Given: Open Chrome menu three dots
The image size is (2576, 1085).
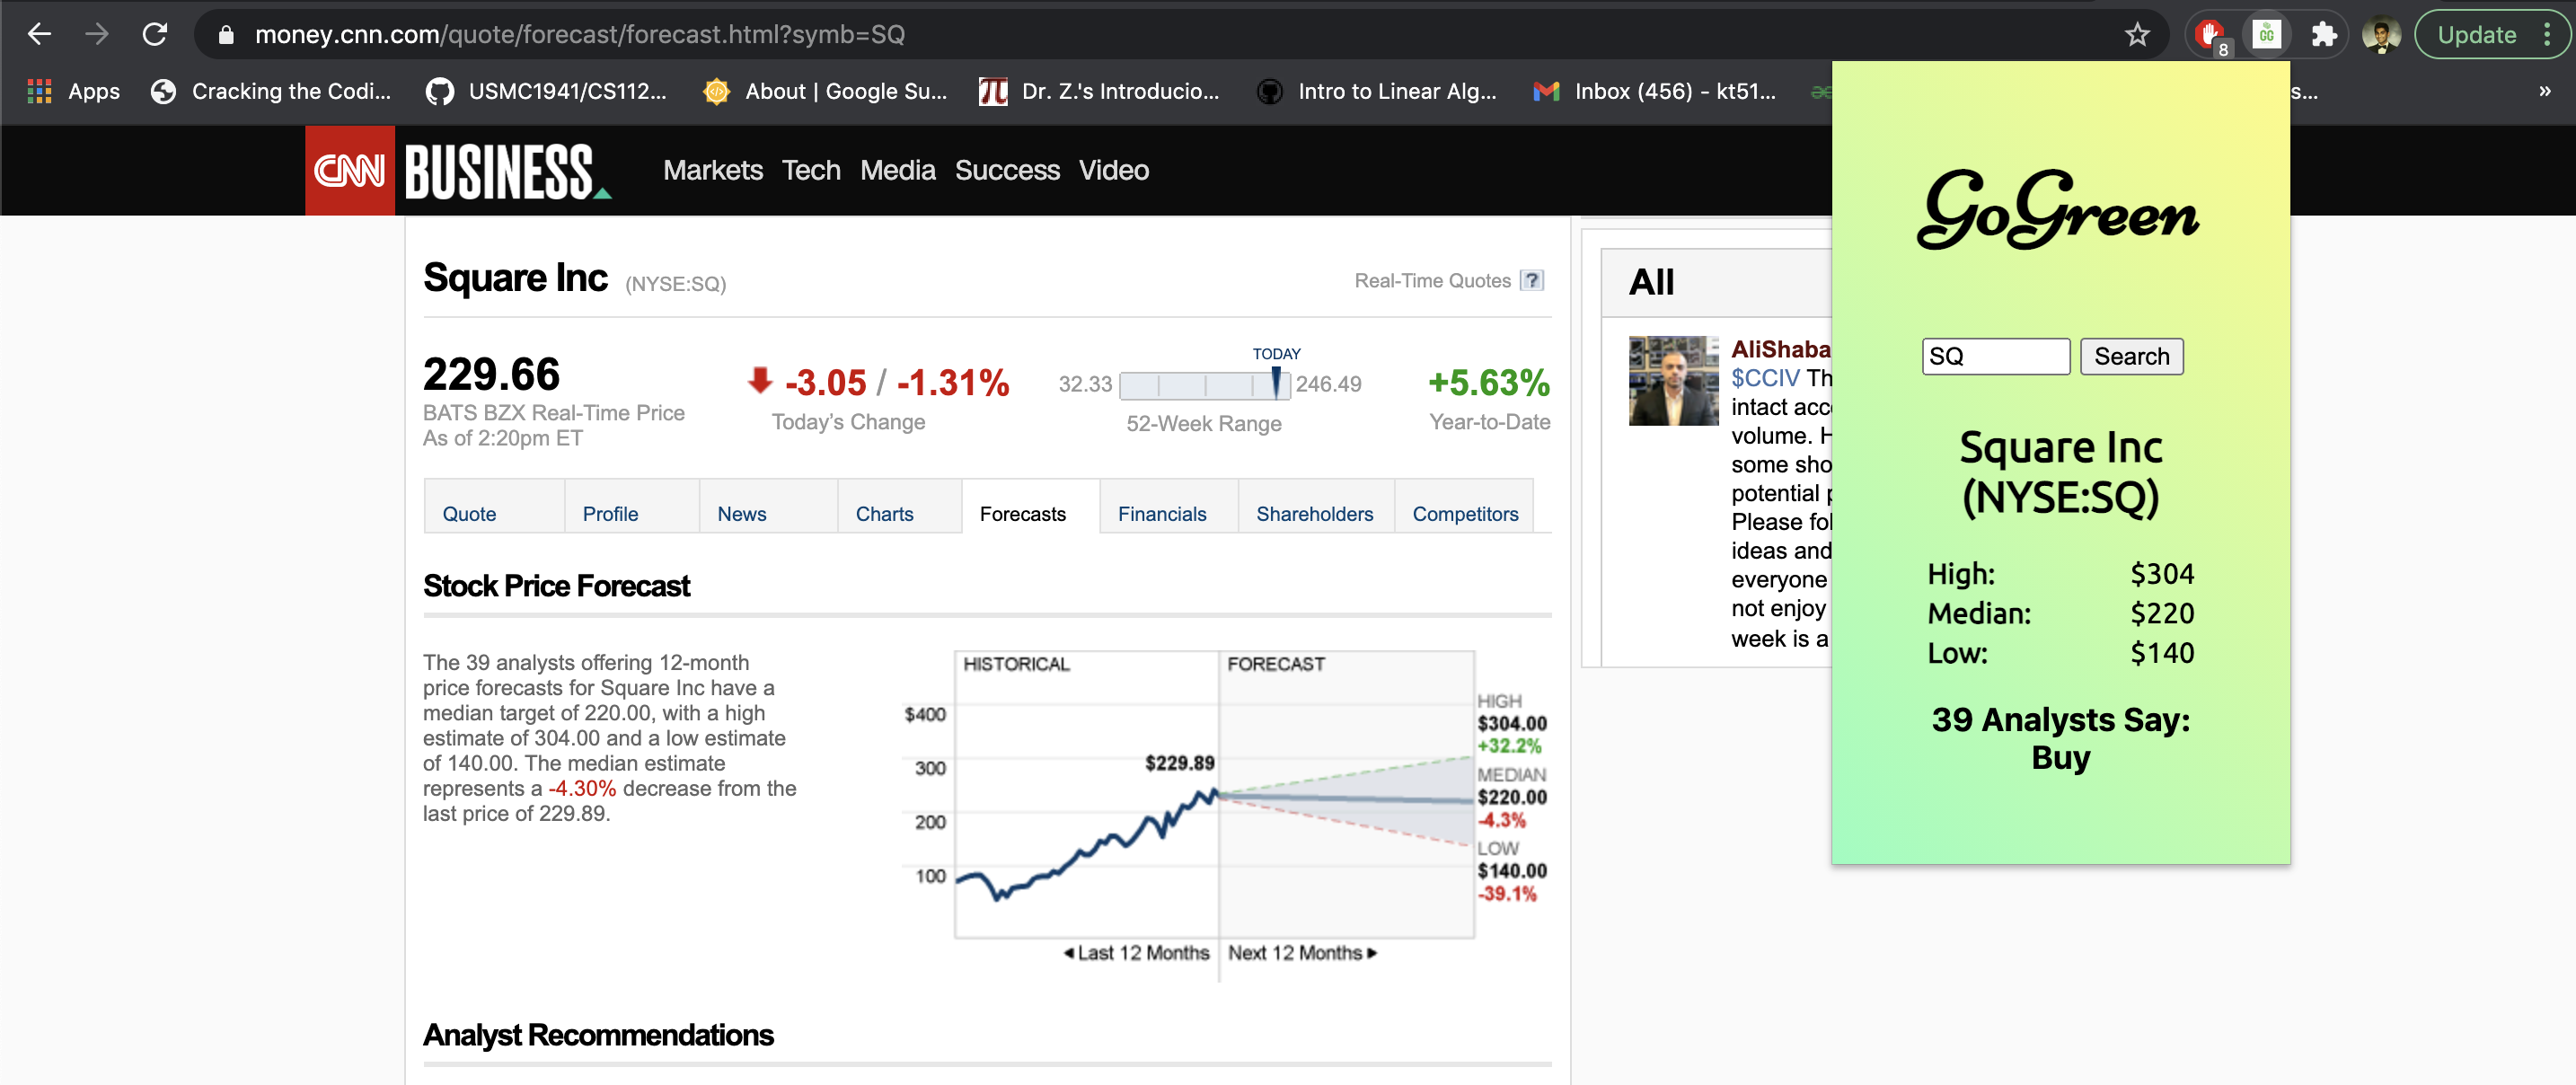Looking at the screenshot, I should pyautogui.click(x=2547, y=35).
